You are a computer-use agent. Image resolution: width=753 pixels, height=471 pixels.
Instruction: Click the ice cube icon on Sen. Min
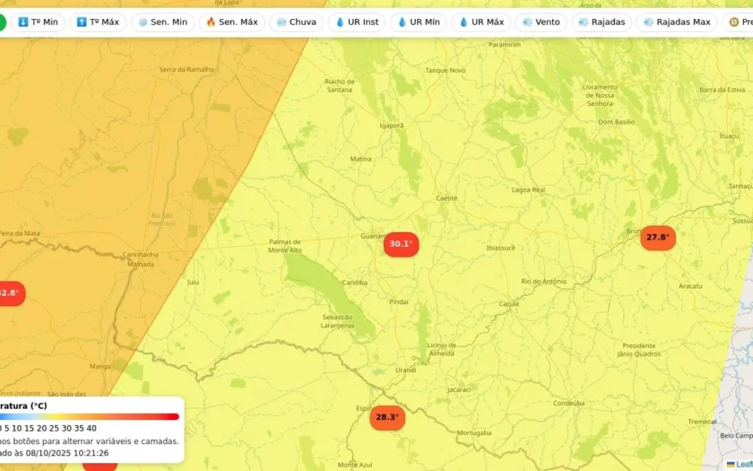point(143,22)
